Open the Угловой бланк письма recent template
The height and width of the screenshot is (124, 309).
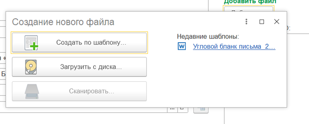tap(234, 47)
